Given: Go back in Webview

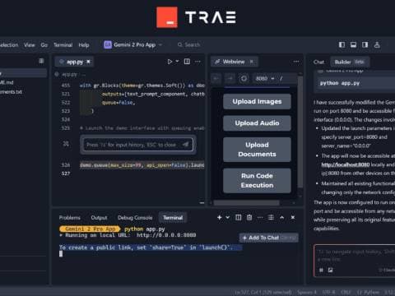Looking at the screenshot, I should [x=216, y=79].
